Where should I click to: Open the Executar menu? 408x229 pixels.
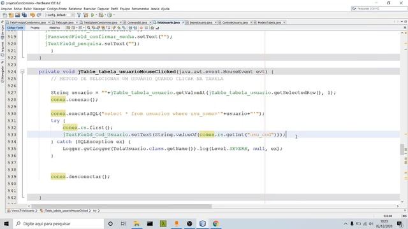(89, 9)
